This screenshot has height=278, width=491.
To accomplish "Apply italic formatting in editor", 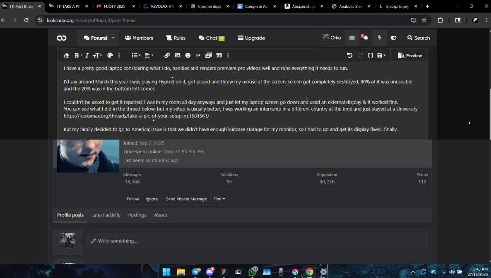I will pyautogui.click(x=87, y=55).
